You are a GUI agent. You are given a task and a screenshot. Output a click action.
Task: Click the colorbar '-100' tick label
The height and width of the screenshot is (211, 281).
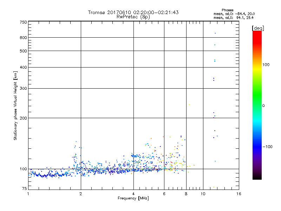click(x=267, y=147)
